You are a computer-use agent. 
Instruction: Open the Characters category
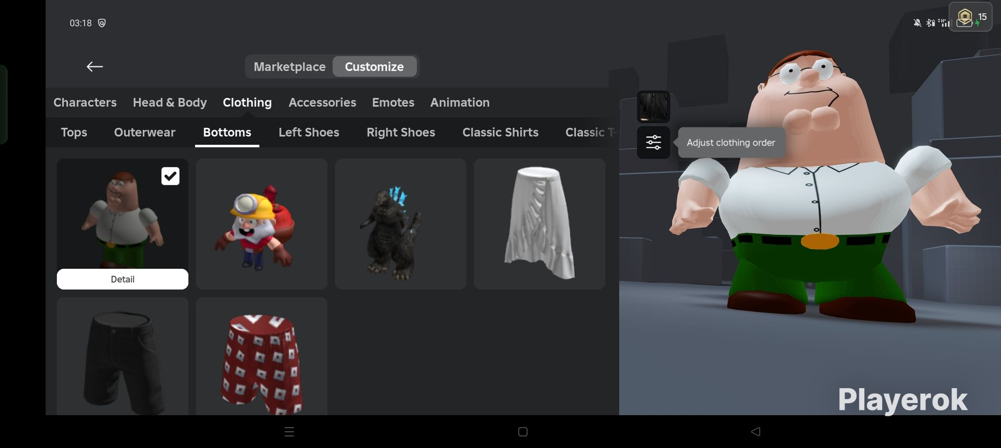85,103
